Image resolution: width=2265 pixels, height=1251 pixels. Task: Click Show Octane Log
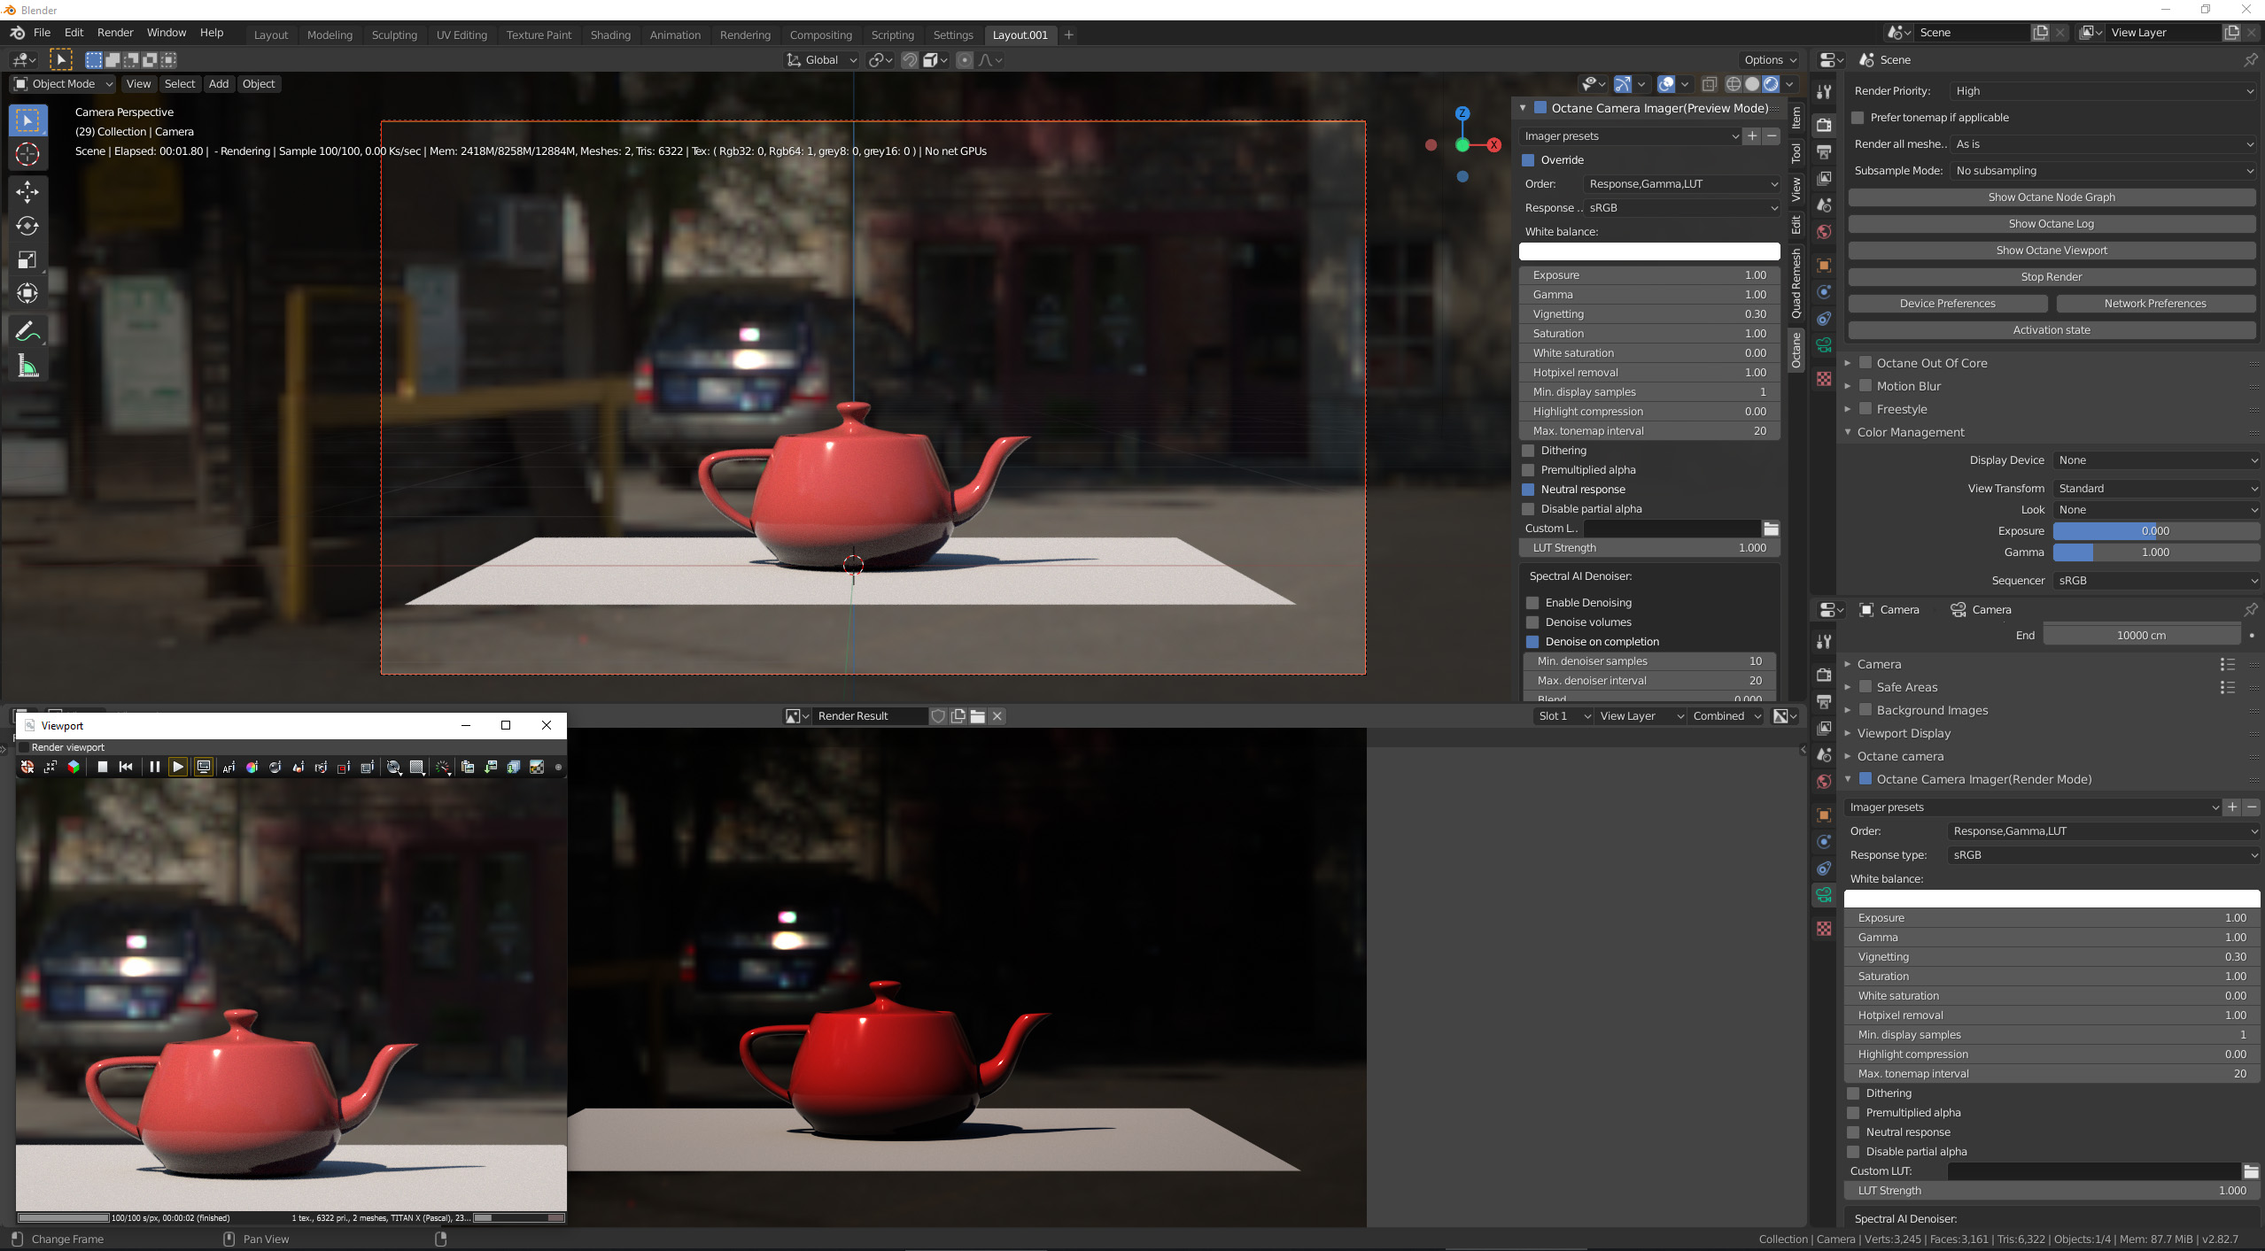(2052, 224)
